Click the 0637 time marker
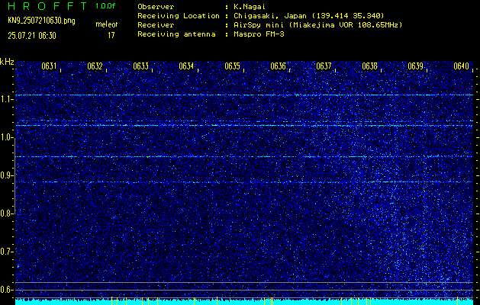480x305 pixels. pyautogui.click(x=324, y=66)
